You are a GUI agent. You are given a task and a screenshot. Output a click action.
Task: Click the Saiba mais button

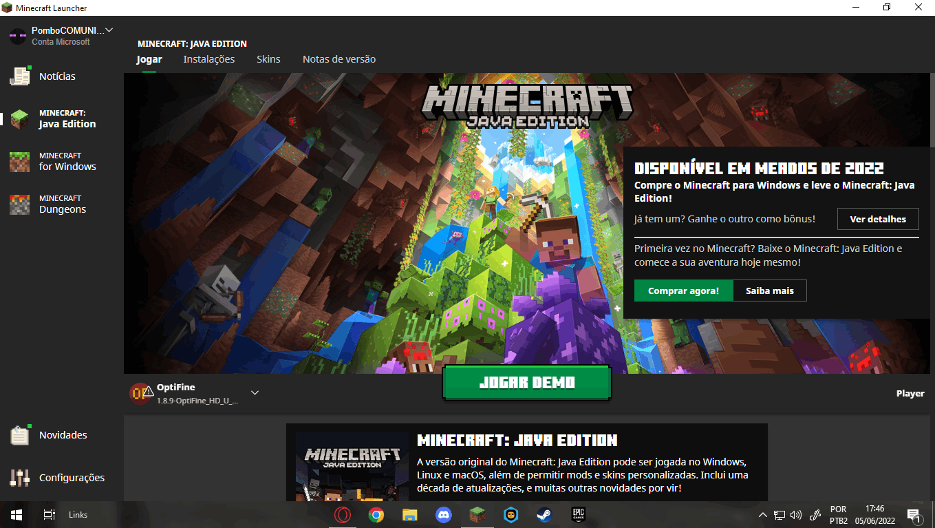(770, 291)
